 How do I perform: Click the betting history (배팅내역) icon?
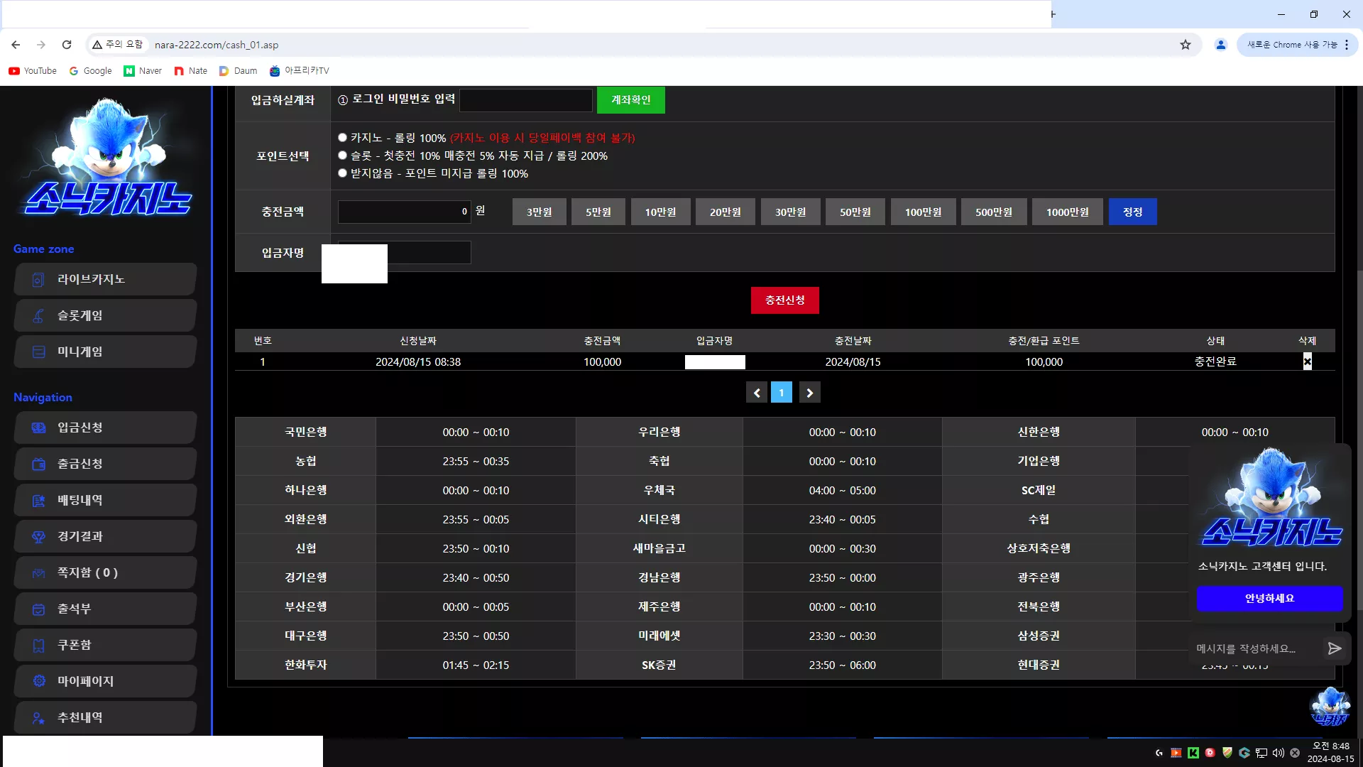(x=38, y=501)
